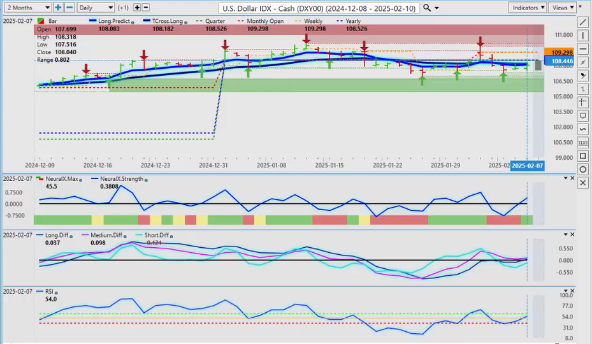Click the blue plus zoom in button
Viewport: 592px width, 344px height.
[x=59, y=8]
